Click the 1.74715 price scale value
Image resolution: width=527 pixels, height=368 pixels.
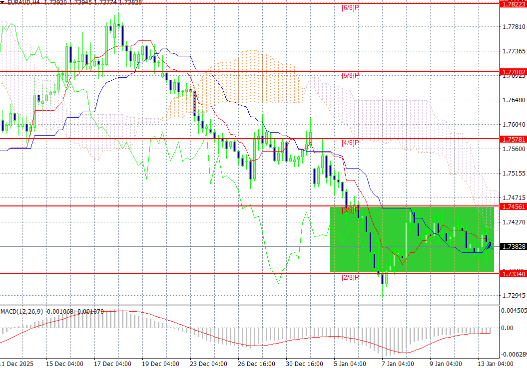(514, 197)
